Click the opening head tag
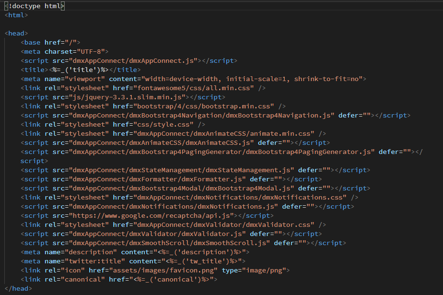The width and height of the screenshot is (443, 295). pos(16,34)
